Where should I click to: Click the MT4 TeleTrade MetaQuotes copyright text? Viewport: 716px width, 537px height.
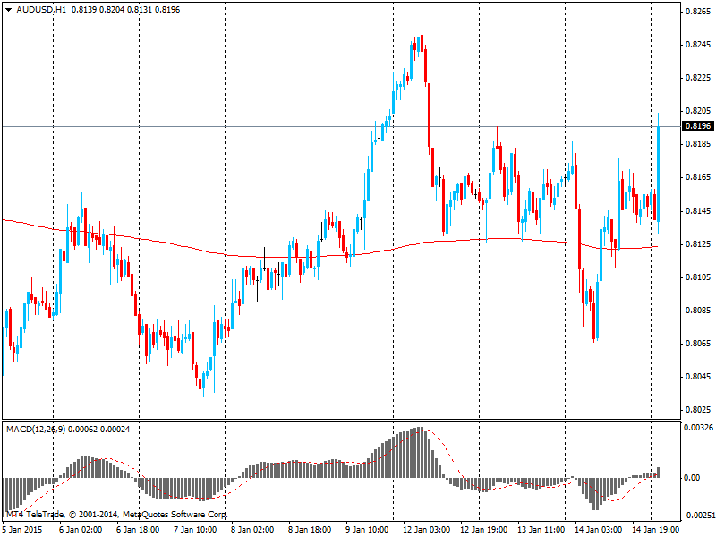[x=116, y=516]
